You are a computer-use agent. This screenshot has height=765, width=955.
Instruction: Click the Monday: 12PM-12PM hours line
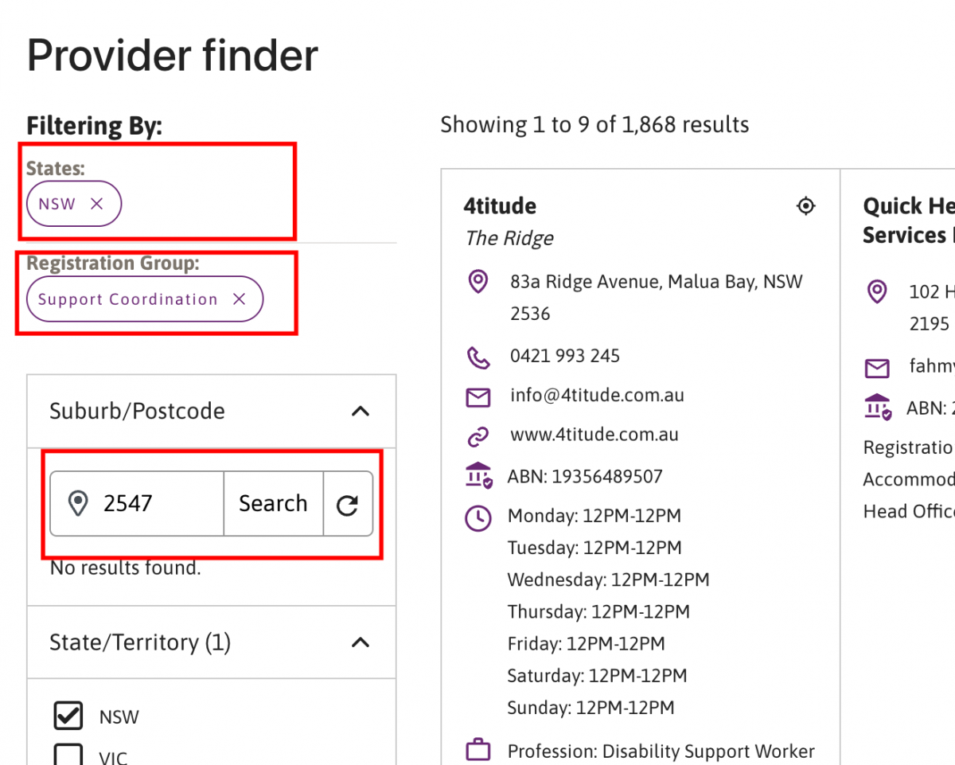click(x=594, y=516)
